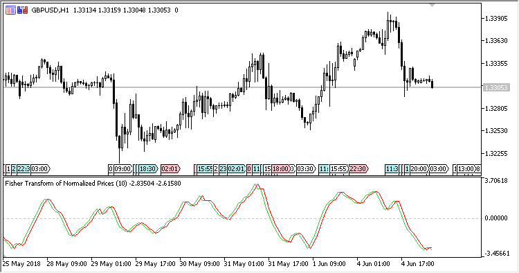Select the blue 11:3 event marker
The height and width of the screenshot is (273, 519).
(x=392, y=169)
